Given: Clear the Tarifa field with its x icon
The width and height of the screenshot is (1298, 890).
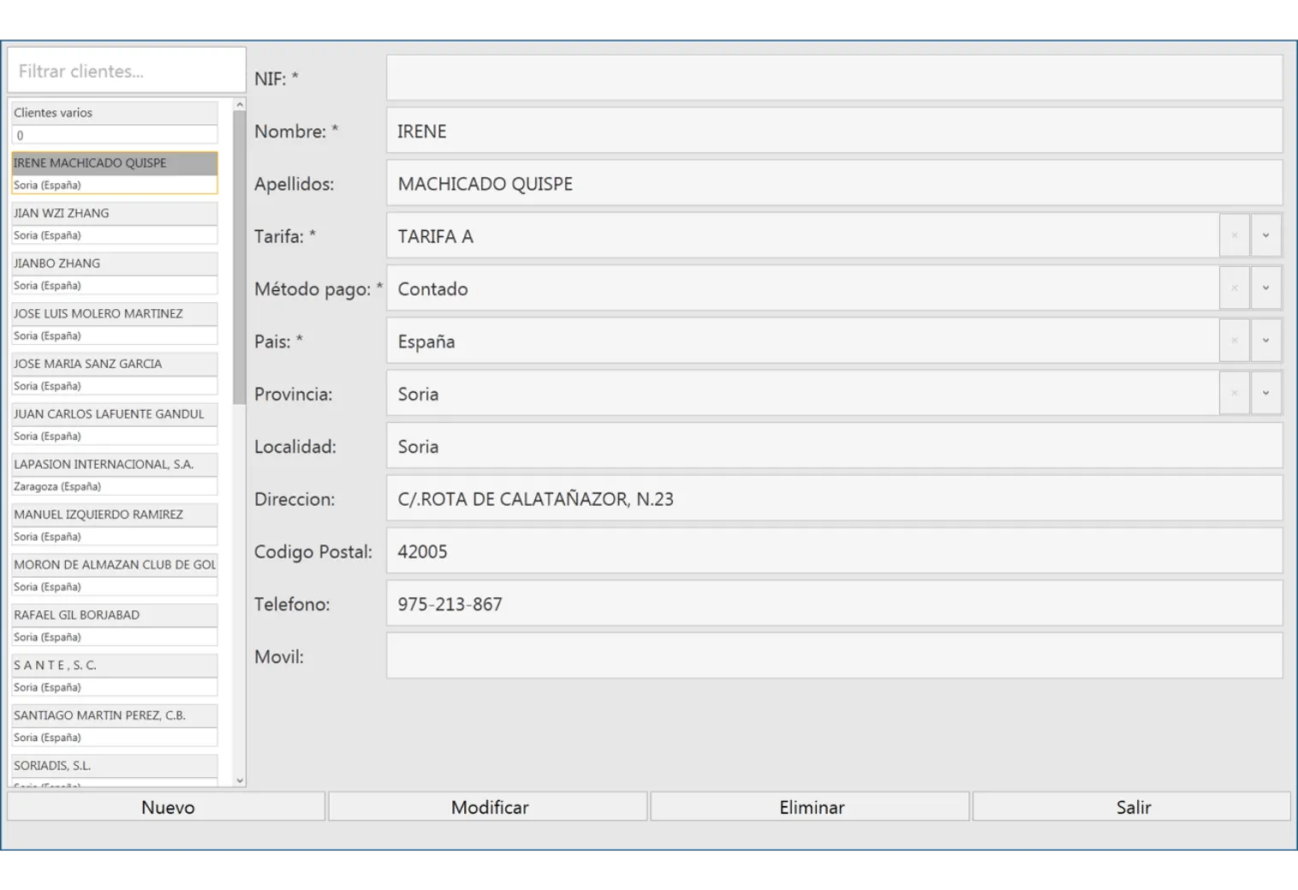Looking at the screenshot, I should click(x=1234, y=236).
